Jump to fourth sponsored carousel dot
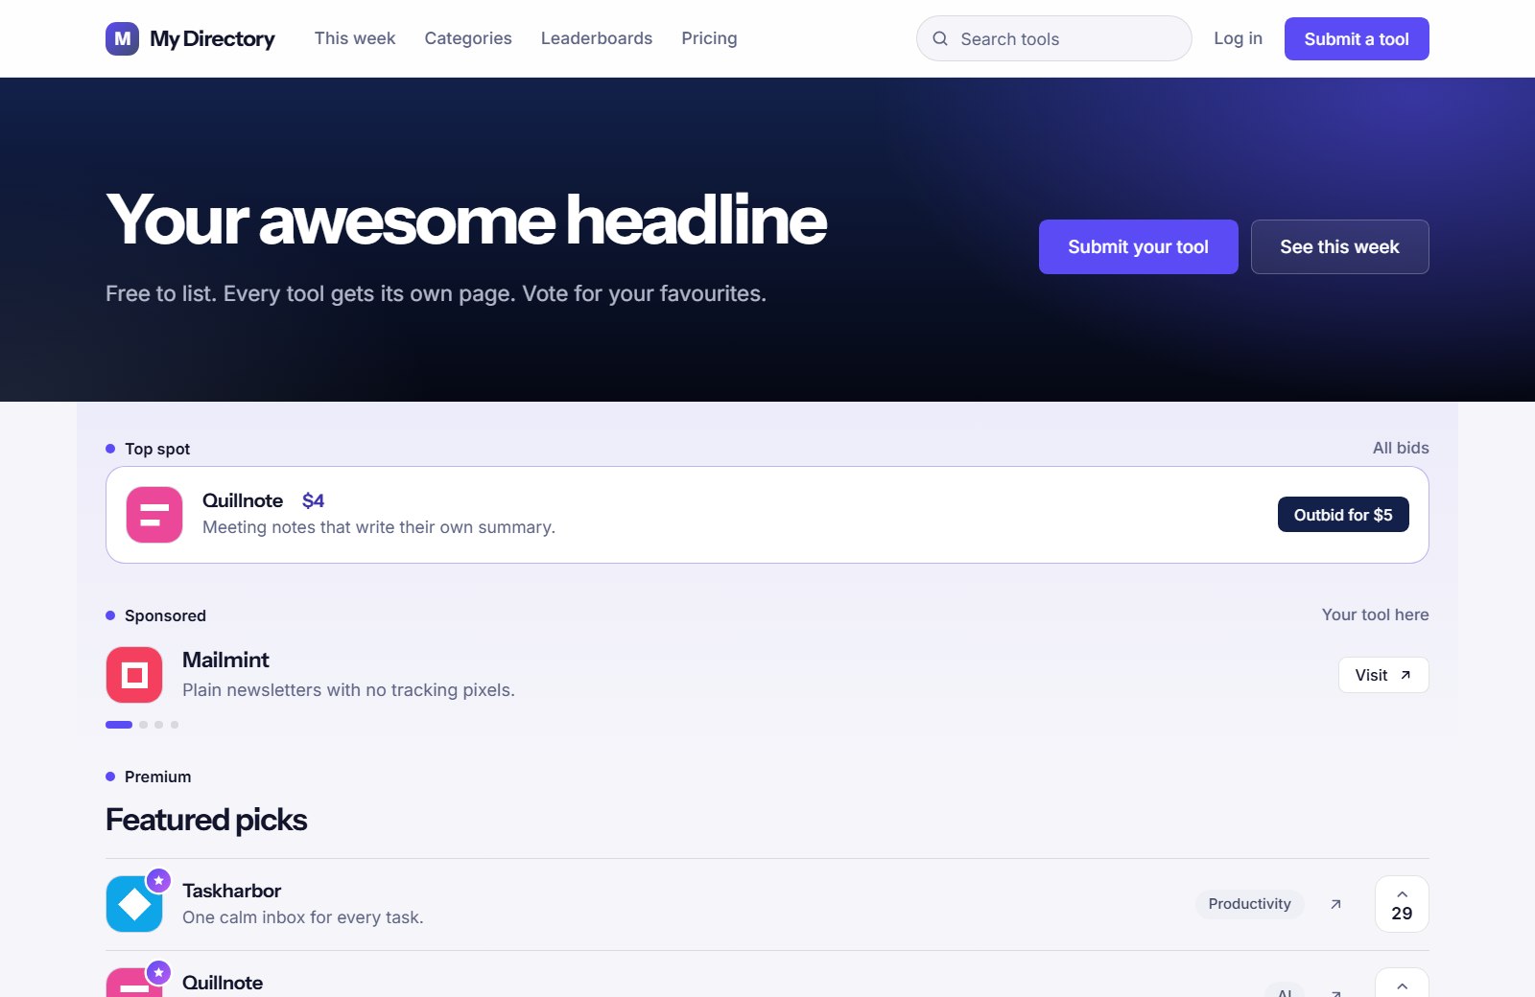 [x=175, y=725]
